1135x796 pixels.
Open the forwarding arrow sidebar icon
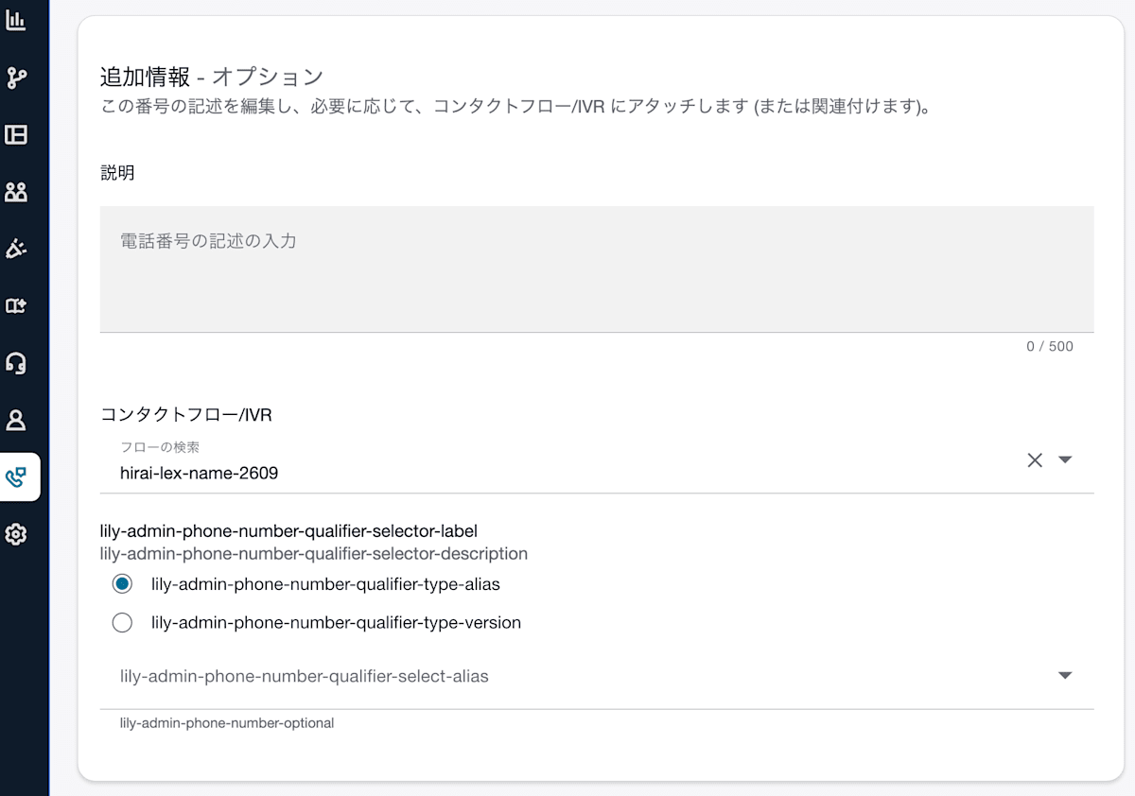coord(15,305)
